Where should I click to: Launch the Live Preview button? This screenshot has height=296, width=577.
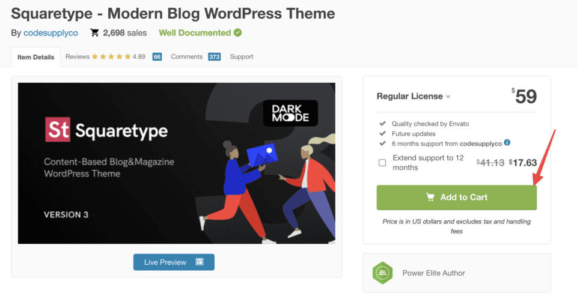tap(174, 262)
